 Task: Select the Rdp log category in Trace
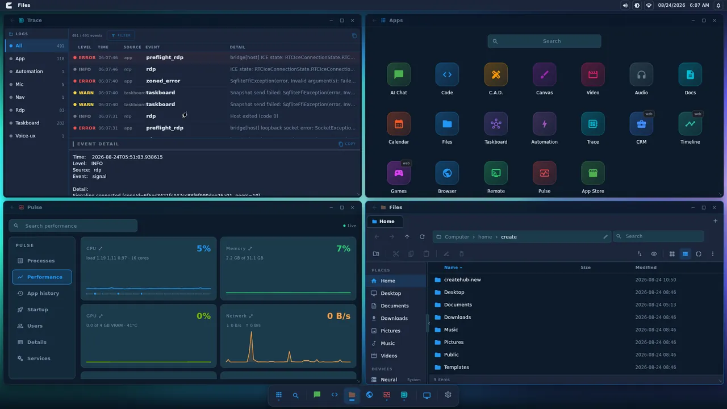(36, 110)
